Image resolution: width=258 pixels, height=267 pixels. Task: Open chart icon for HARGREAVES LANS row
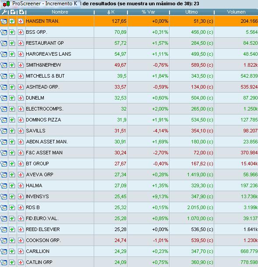[x=4, y=54]
